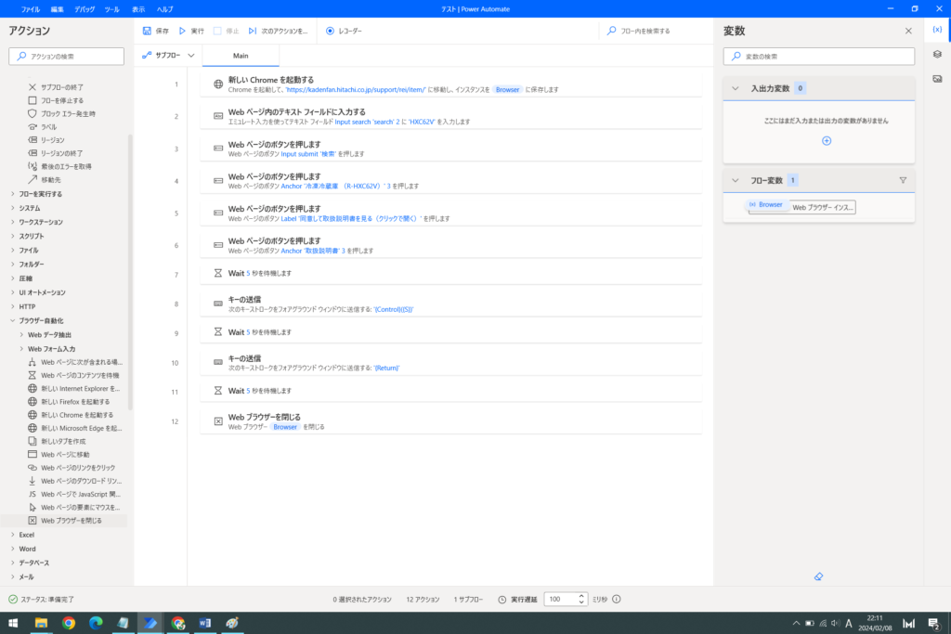Start the Recorder (レコーダー)
Image resolution: width=951 pixels, height=634 pixels.
(x=344, y=31)
